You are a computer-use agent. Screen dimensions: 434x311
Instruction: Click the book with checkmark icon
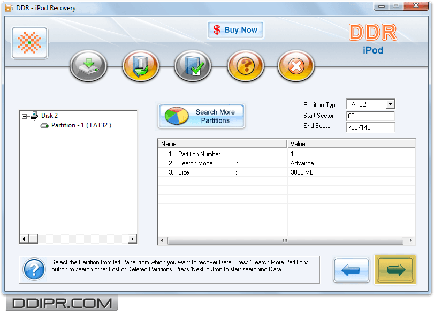193,66
